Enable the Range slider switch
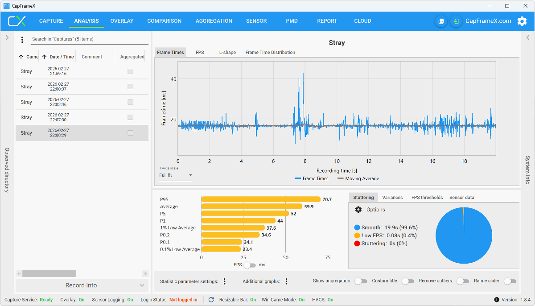 click(x=510, y=281)
